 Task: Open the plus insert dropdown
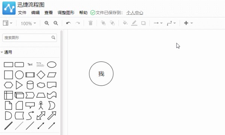pos(188,23)
